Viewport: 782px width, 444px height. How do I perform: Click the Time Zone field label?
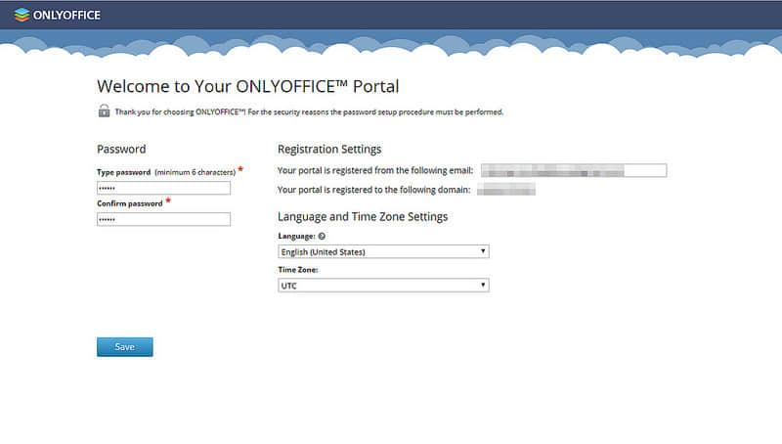(298, 269)
